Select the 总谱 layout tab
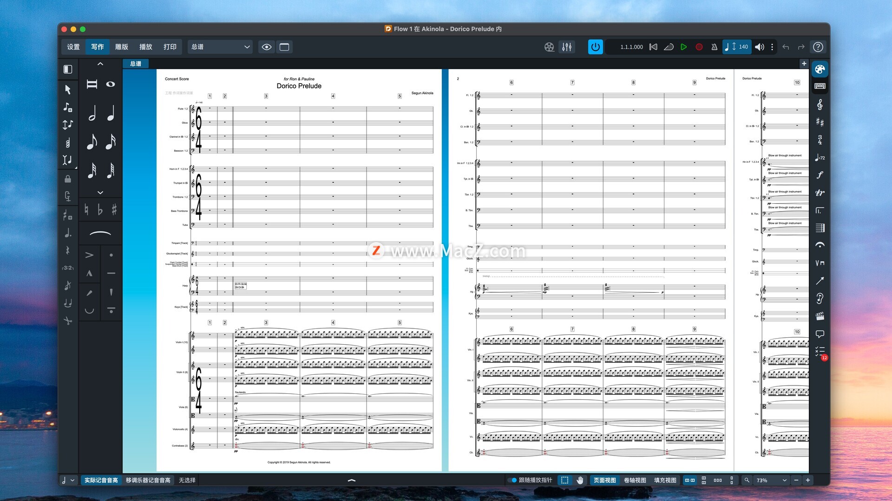Image resolution: width=892 pixels, height=501 pixels. [136, 64]
